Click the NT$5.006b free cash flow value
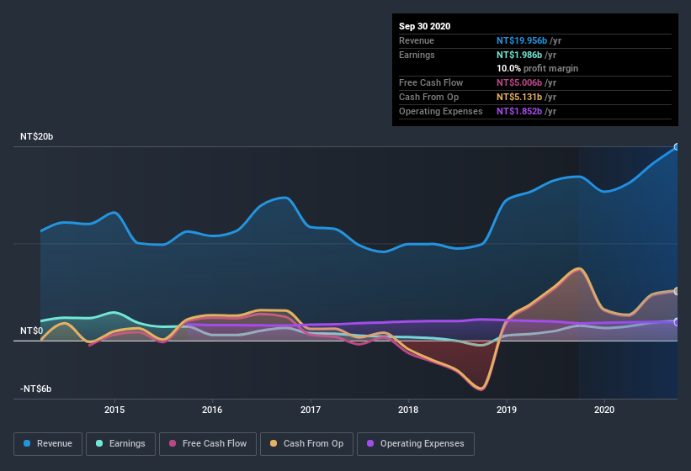Screen dimensions: 691x471 point(519,82)
